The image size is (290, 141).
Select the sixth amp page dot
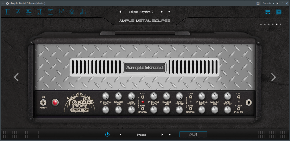(x=280, y=24)
